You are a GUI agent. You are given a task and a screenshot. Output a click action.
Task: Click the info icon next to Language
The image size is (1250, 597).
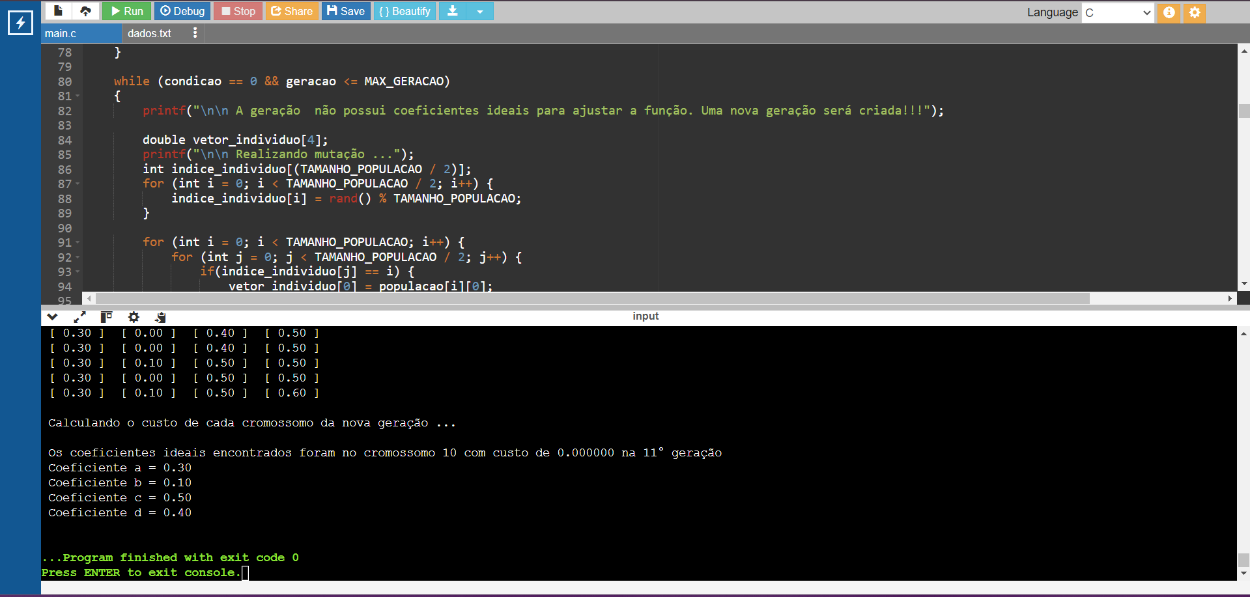click(1169, 12)
